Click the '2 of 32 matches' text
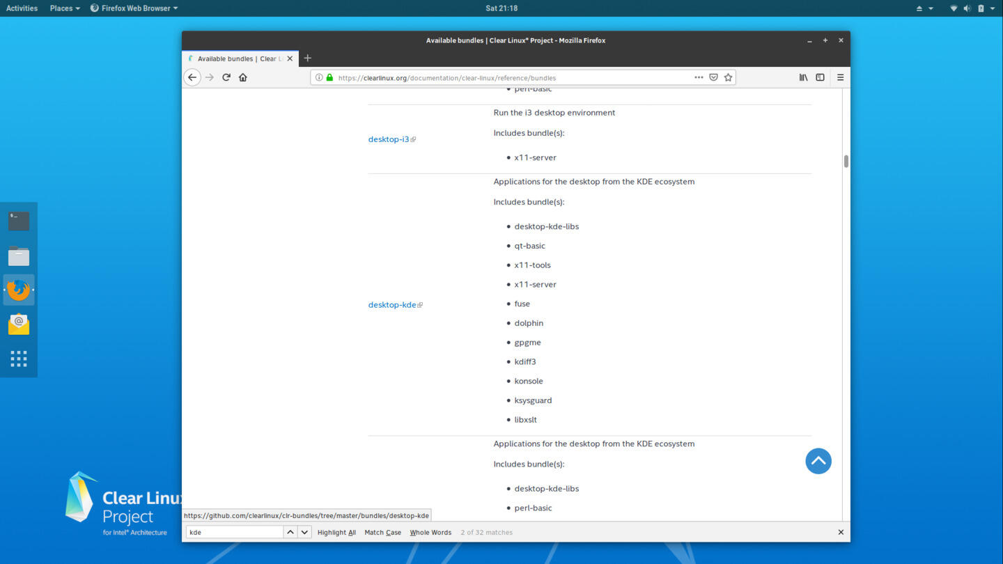The height and width of the screenshot is (564, 1003). (x=486, y=532)
